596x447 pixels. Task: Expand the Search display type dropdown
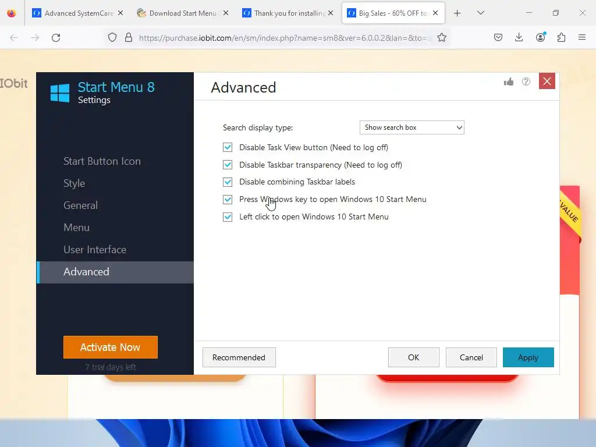click(x=412, y=127)
